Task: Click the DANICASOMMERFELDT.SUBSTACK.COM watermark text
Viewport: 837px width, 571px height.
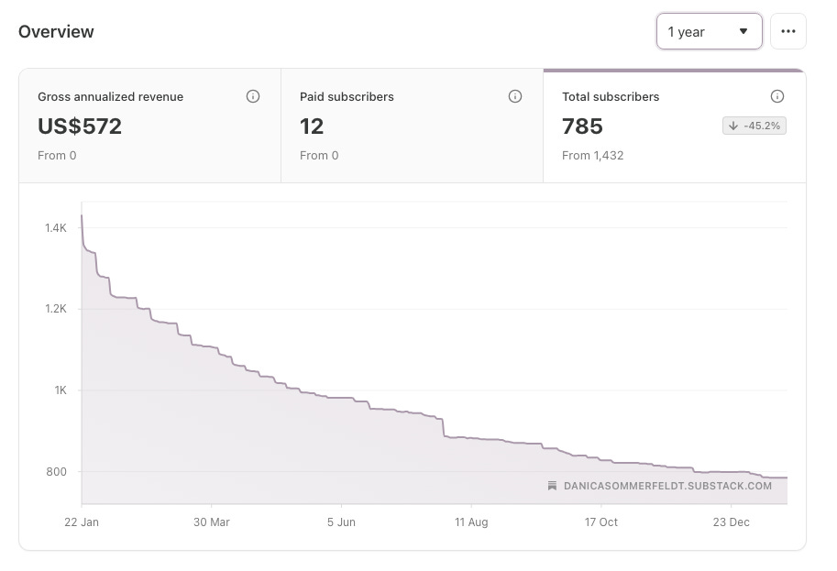Action: pyautogui.click(x=667, y=486)
